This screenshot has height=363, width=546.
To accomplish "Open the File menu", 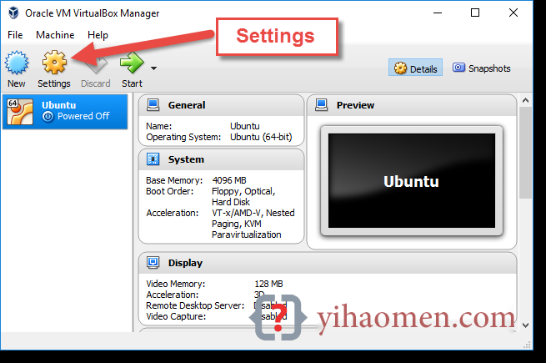I will coord(15,35).
